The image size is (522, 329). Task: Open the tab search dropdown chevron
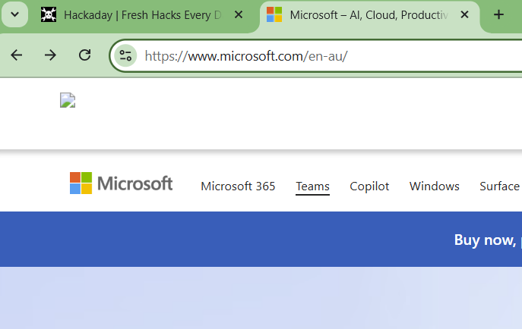(x=14, y=15)
